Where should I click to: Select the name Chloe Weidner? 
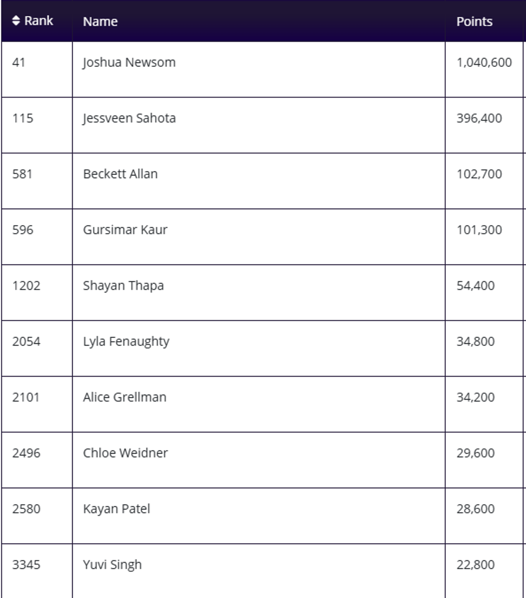click(x=125, y=453)
